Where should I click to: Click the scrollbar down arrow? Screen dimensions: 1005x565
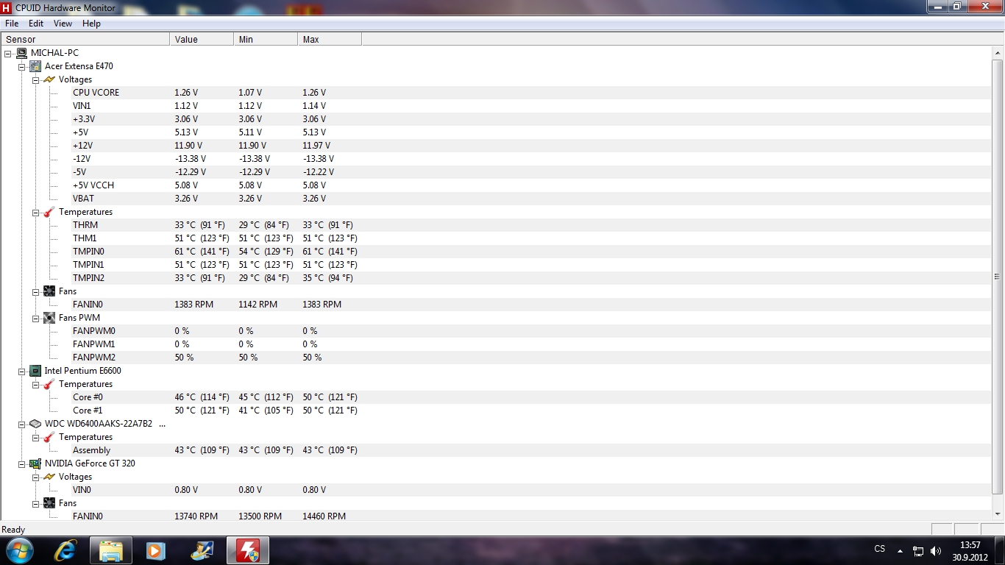pyautogui.click(x=998, y=514)
